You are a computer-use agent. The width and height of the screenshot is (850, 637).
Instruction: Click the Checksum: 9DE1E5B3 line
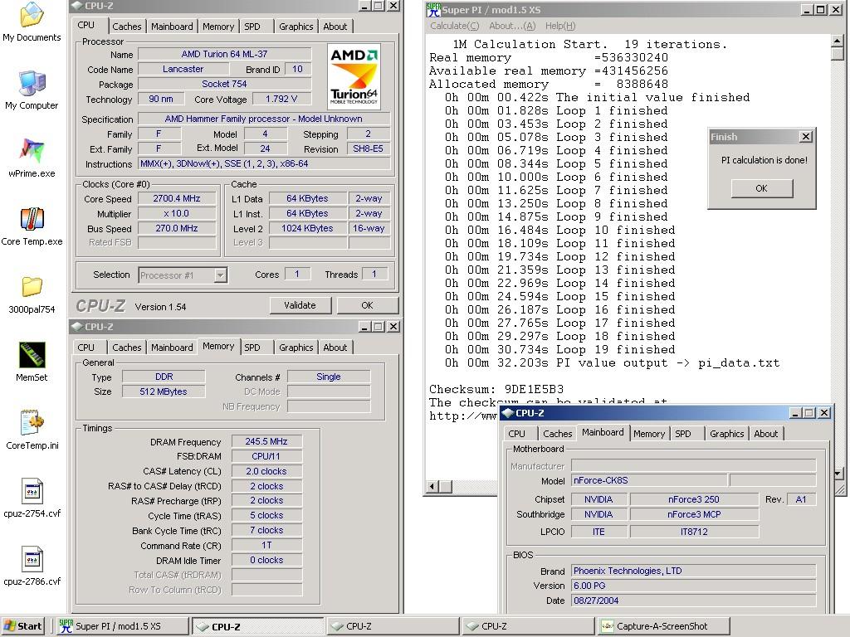click(496, 390)
